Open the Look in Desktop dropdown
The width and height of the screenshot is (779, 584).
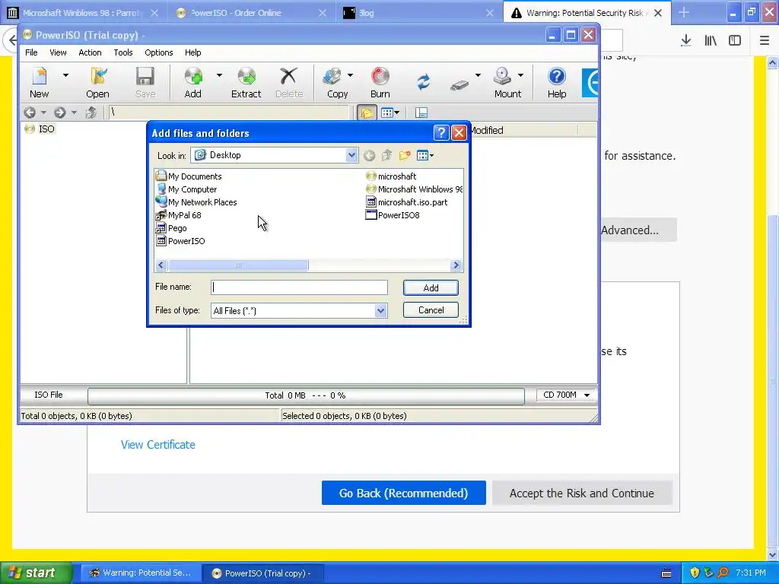[x=351, y=155]
